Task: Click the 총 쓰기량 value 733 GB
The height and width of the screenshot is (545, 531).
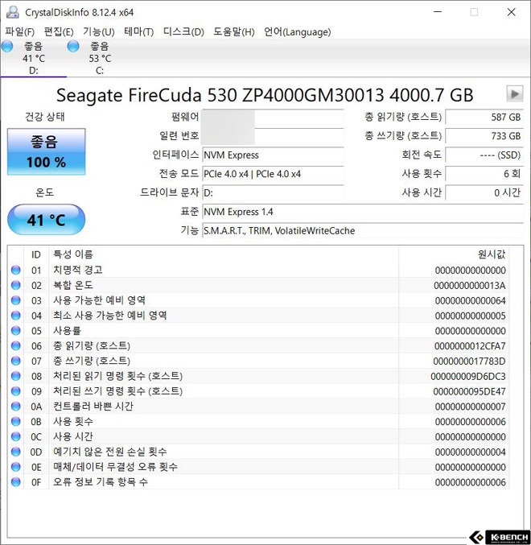Action: [484, 136]
